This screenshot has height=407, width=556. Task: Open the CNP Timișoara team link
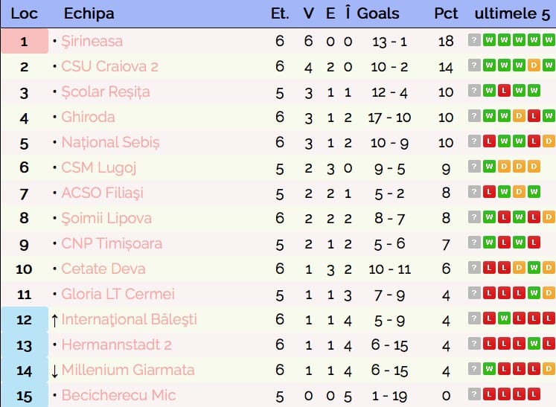111,243
